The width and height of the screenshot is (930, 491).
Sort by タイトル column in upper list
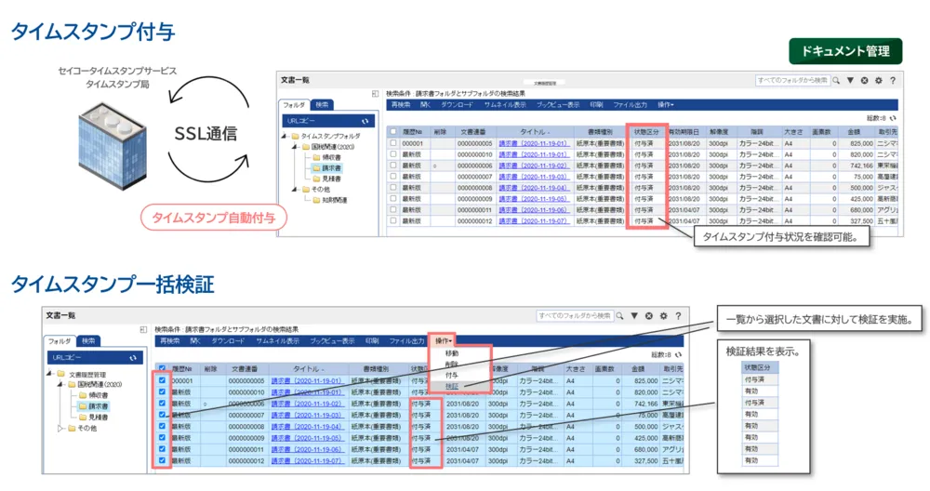(x=534, y=132)
